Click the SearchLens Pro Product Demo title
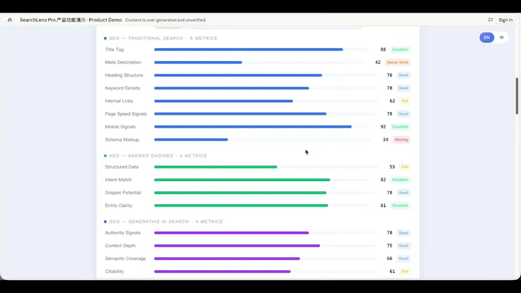The image size is (521, 293). point(71,20)
